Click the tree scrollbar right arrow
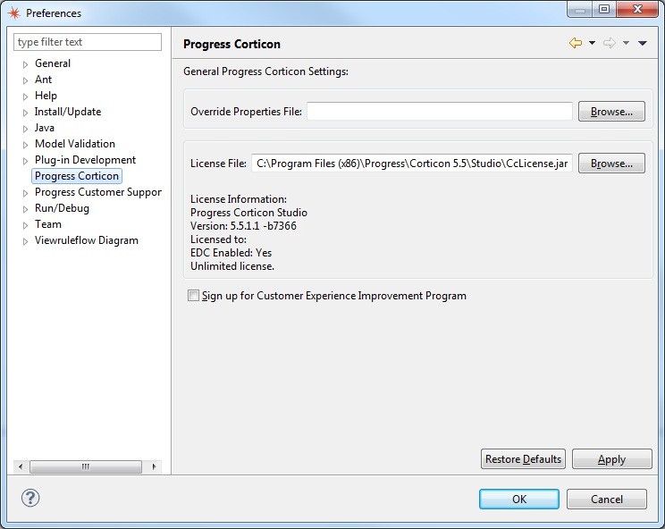The image size is (665, 529). tap(154, 466)
